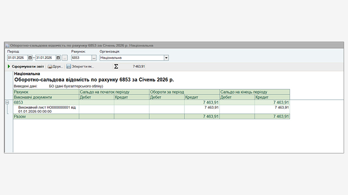Open account picker next to 6853

click(x=94, y=58)
